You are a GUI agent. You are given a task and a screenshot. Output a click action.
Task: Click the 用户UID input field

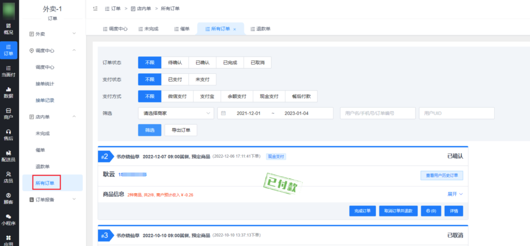pyautogui.click(x=457, y=113)
